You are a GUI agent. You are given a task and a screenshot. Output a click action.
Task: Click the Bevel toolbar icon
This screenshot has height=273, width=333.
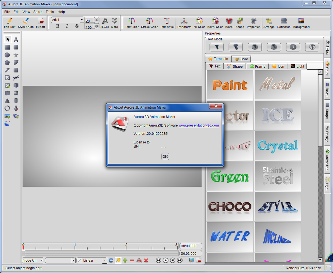point(229,23)
